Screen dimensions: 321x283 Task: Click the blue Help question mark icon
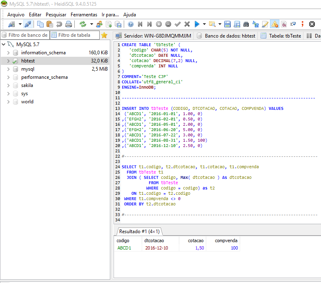click(131, 24)
